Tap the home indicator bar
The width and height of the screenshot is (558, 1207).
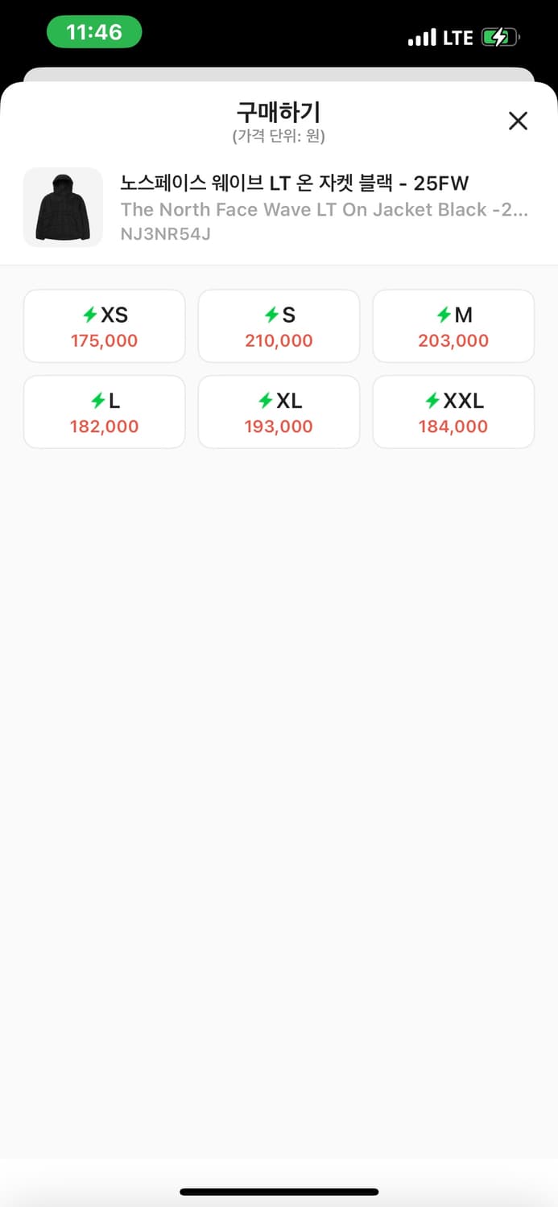[279, 1192]
